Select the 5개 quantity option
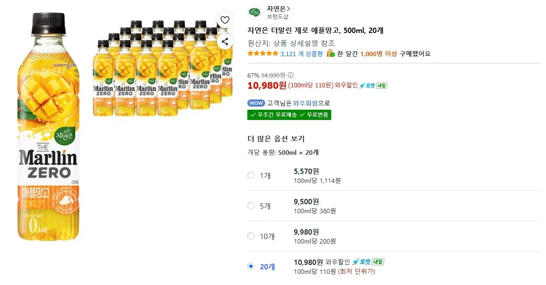 pyautogui.click(x=251, y=206)
